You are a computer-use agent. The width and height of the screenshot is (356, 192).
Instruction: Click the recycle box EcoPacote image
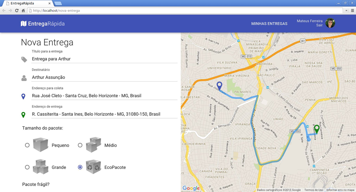(94, 167)
